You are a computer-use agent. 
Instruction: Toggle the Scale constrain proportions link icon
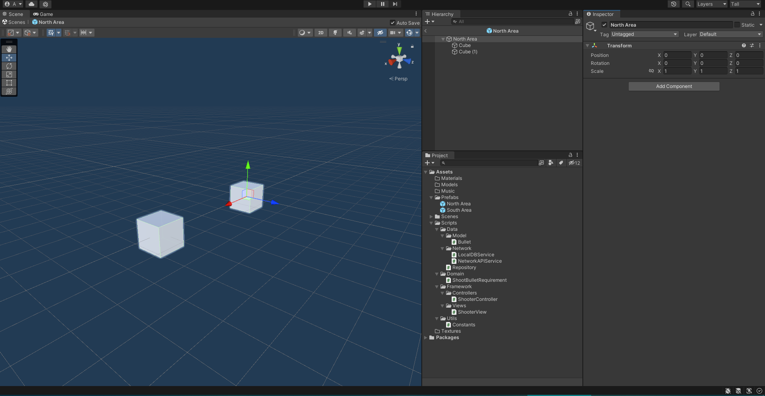[x=651, y=71]
